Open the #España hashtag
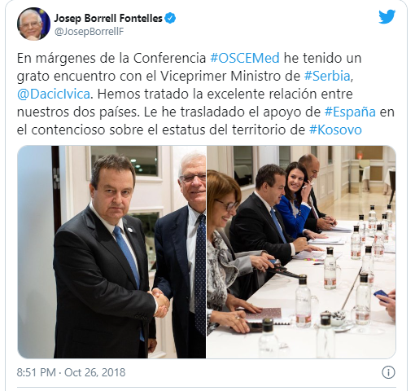 [350, 112]
